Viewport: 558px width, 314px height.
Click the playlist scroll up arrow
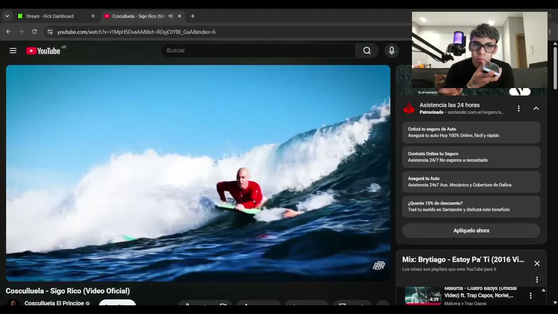(544, 290)
